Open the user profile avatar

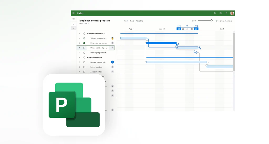point(232,13)
